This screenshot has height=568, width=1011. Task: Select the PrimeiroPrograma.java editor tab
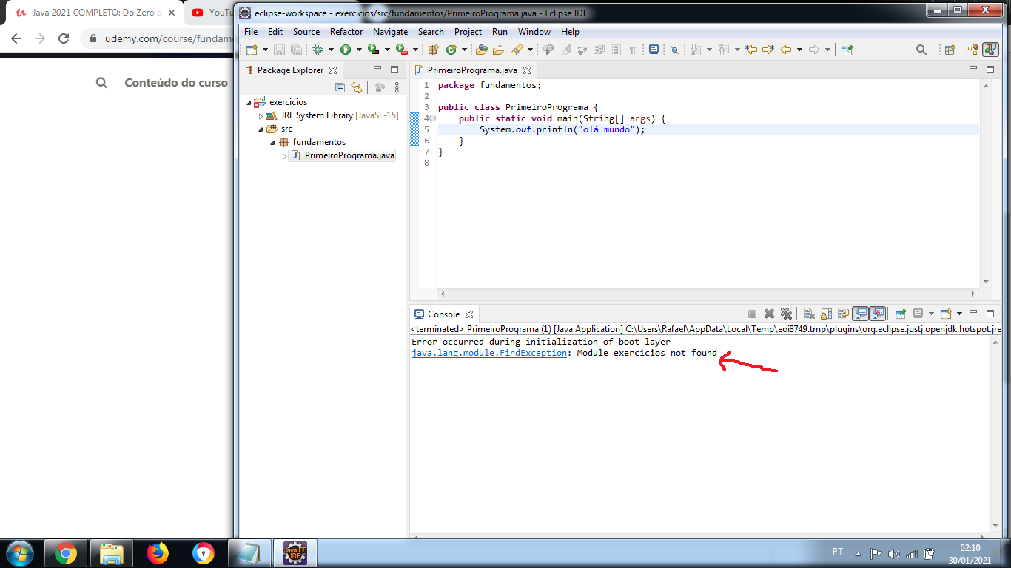tap(471, 70)
